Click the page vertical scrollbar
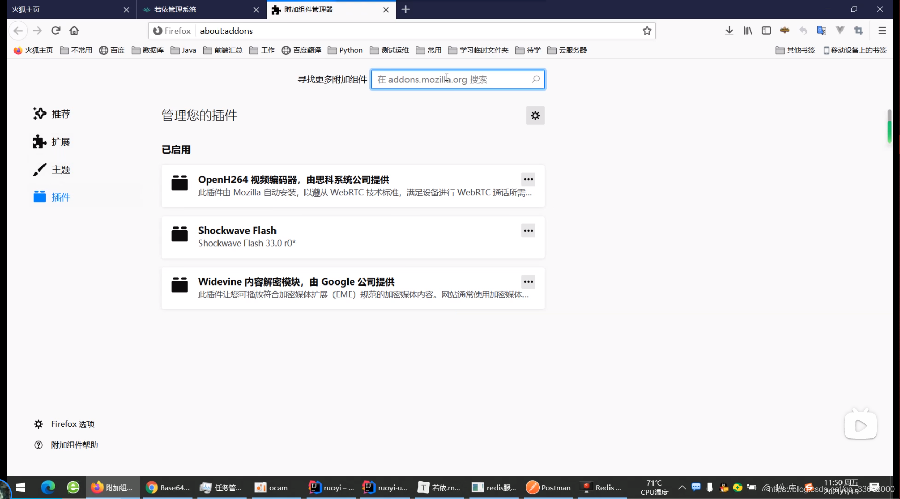The height and width of the screenshot is (499, 900). pos(889,126)
